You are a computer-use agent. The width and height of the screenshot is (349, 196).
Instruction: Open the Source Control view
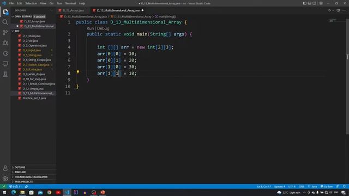(5, 33)
